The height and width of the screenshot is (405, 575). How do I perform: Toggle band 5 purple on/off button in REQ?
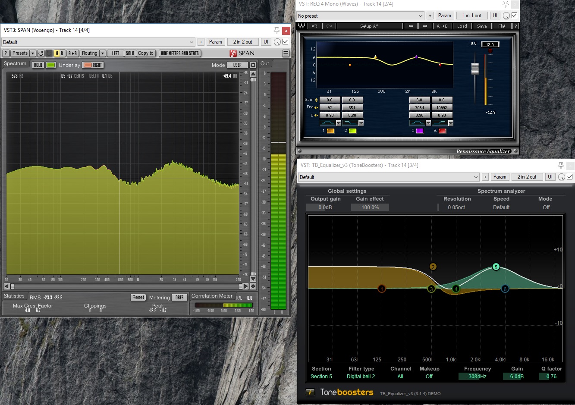[x=419, y=131]
